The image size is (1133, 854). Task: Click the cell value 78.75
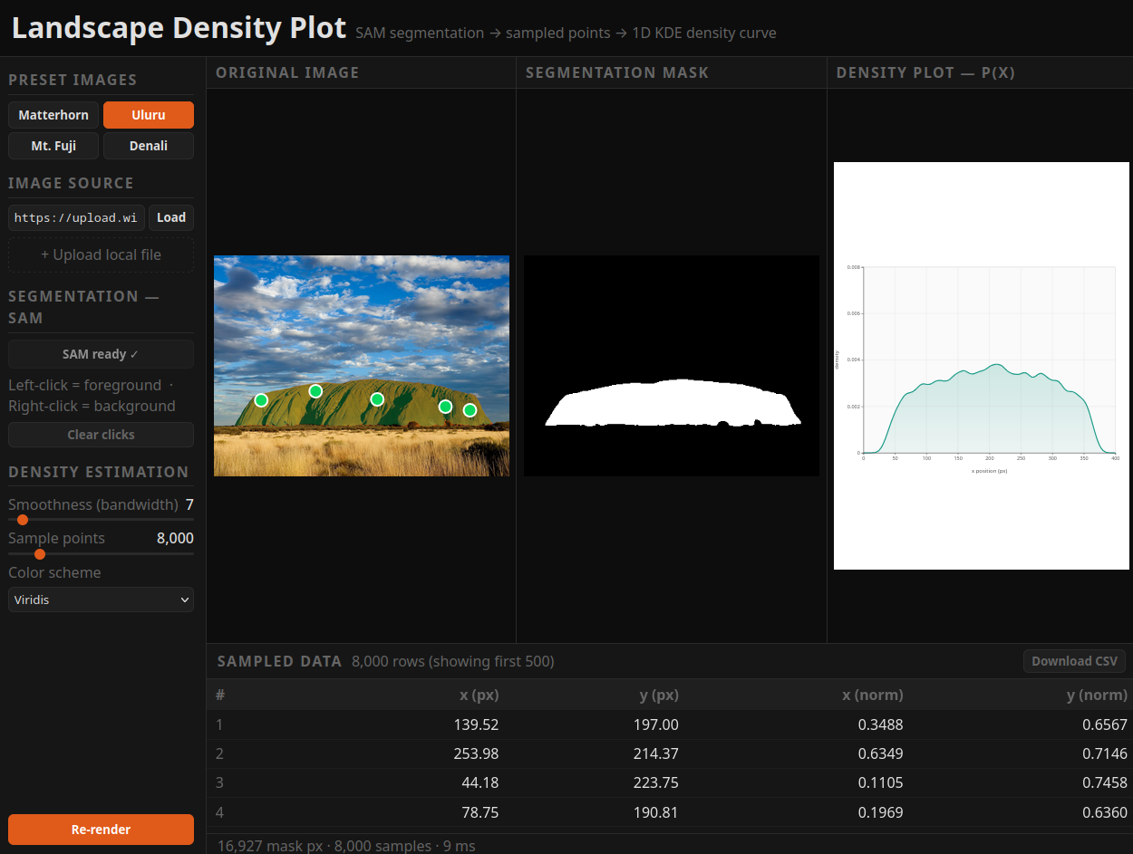click(479, 812)
